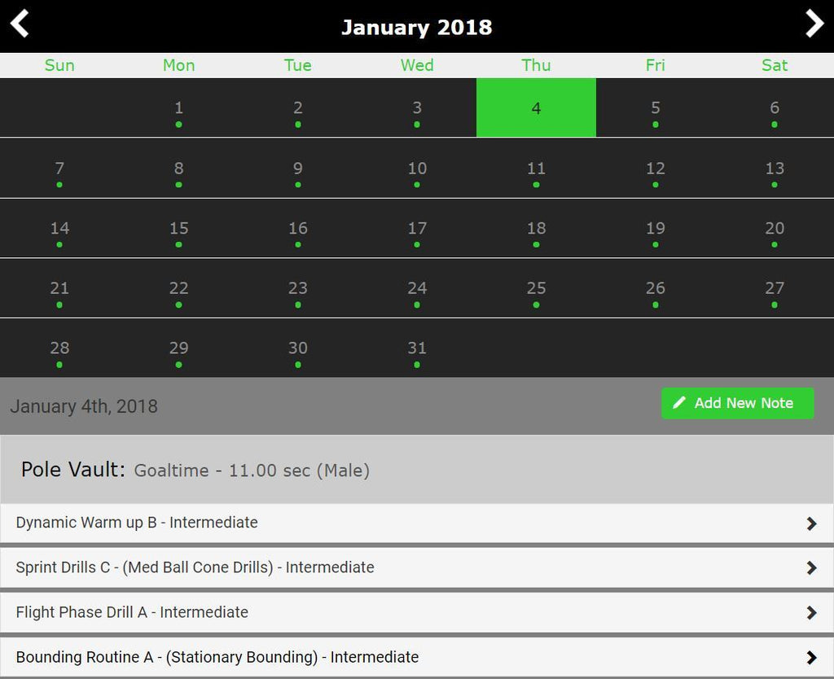Viewport: 834px width, 679px height.
Task: Select highlighted day 4 on the calendar
Action: click(x=536, y=108)
